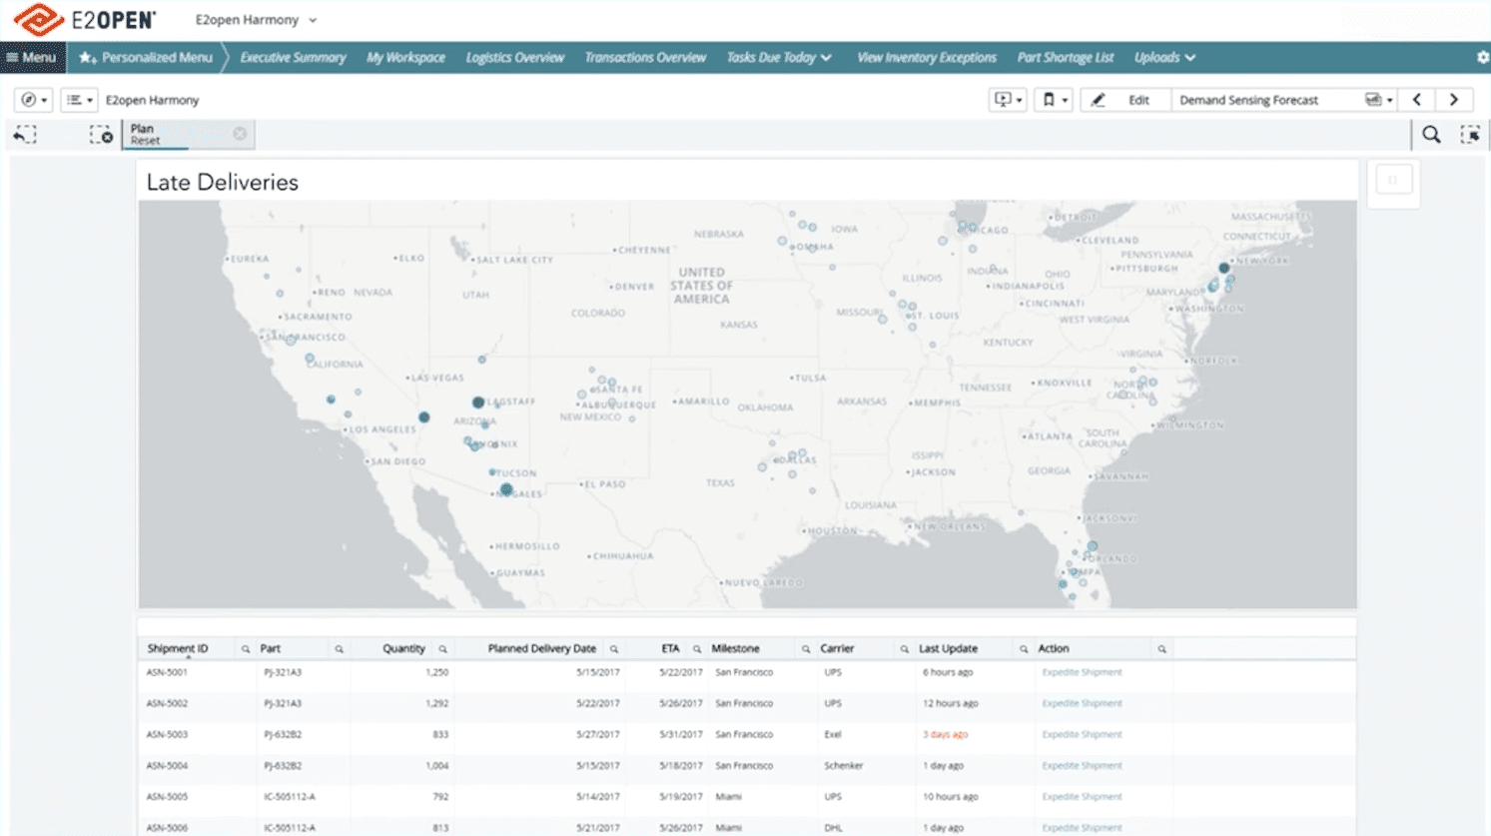Screen dimensions: 1491x836
Task: Open the settings gear in the teal navigation bar
Action: [1482, 57]
